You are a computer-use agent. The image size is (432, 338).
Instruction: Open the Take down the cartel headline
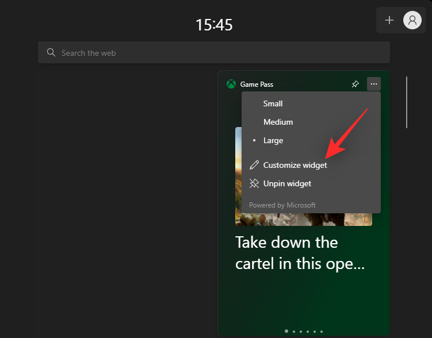coord(300,253)
